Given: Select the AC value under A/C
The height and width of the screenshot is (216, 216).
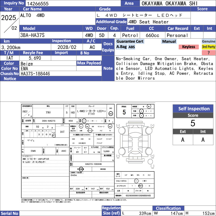Looking at the screenshot, I should 92,47.
